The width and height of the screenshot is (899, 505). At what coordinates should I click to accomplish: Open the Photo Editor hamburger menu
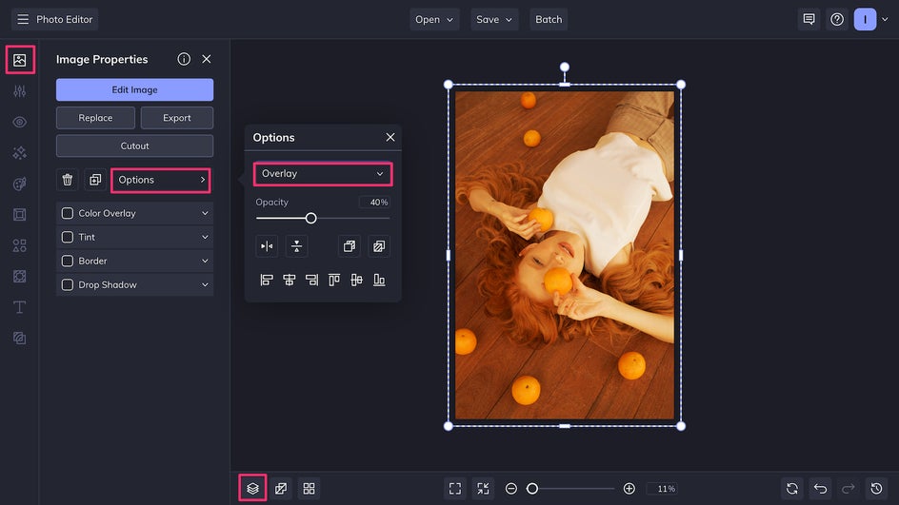(23, 19)
